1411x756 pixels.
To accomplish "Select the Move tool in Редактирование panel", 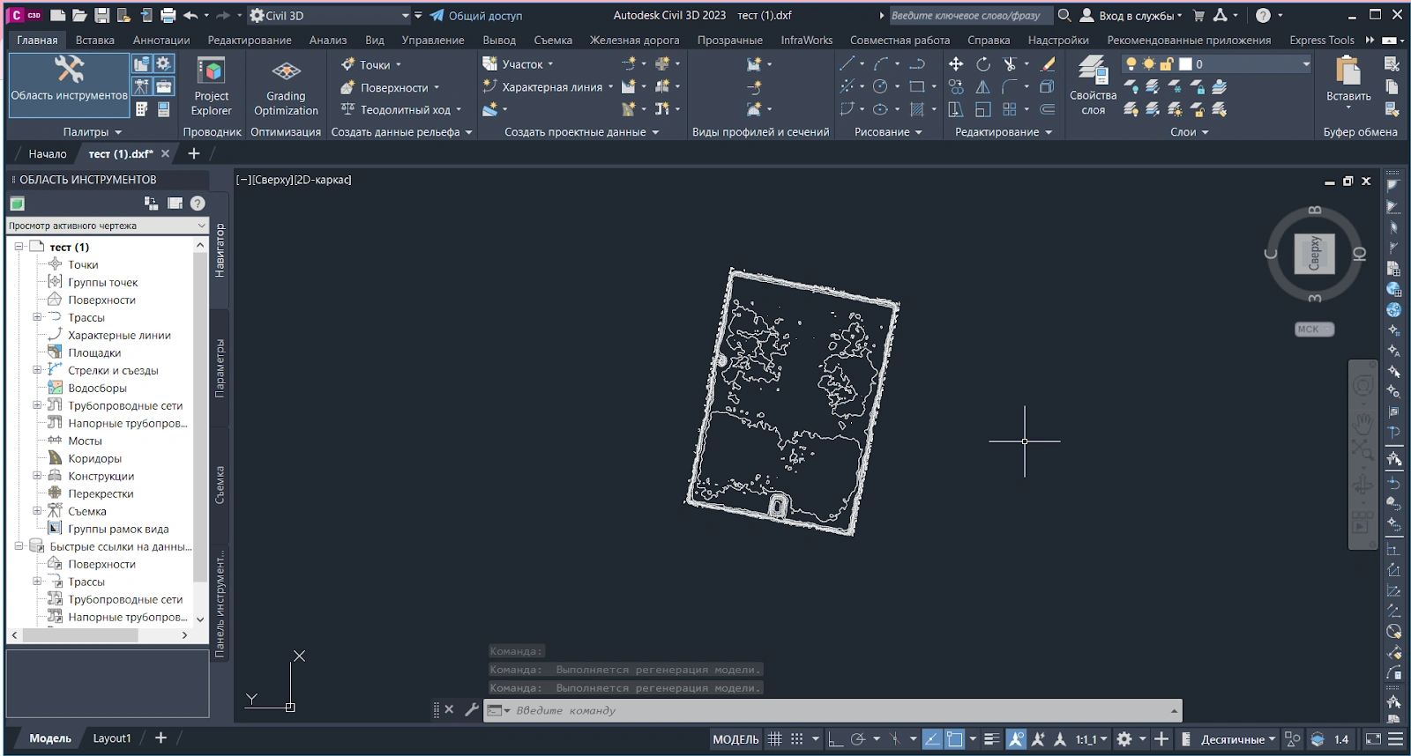I will click(x=956, y=64).
